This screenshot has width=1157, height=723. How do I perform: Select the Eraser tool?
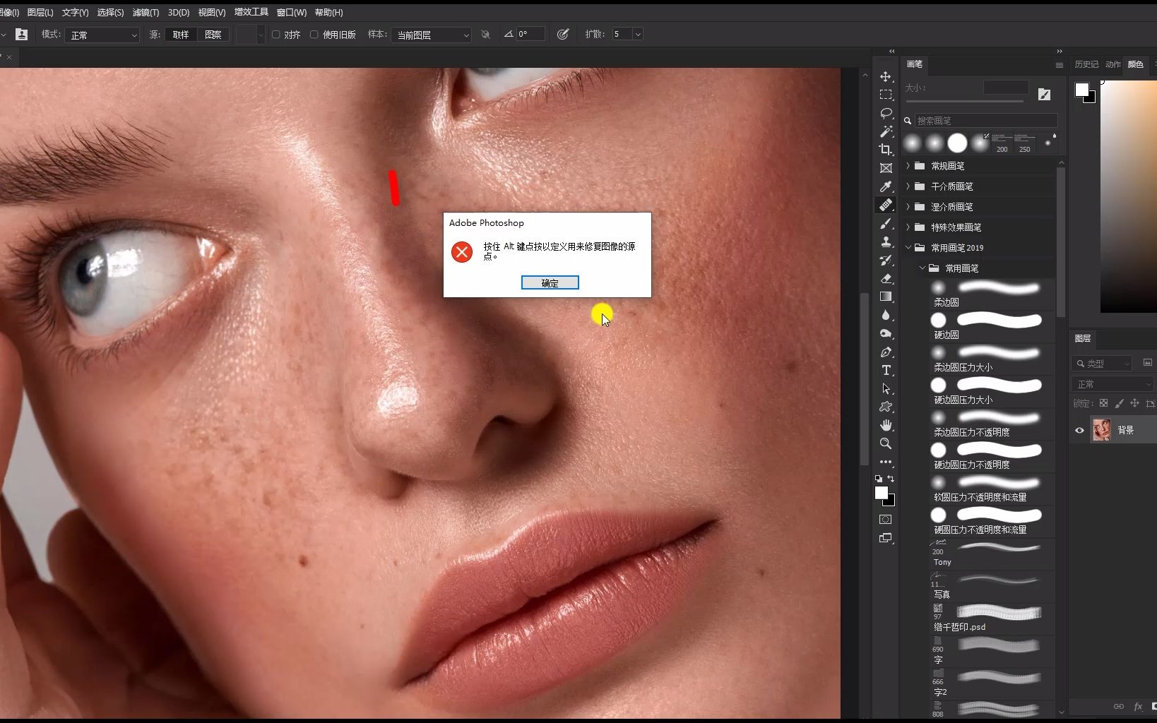pos(886,278)
